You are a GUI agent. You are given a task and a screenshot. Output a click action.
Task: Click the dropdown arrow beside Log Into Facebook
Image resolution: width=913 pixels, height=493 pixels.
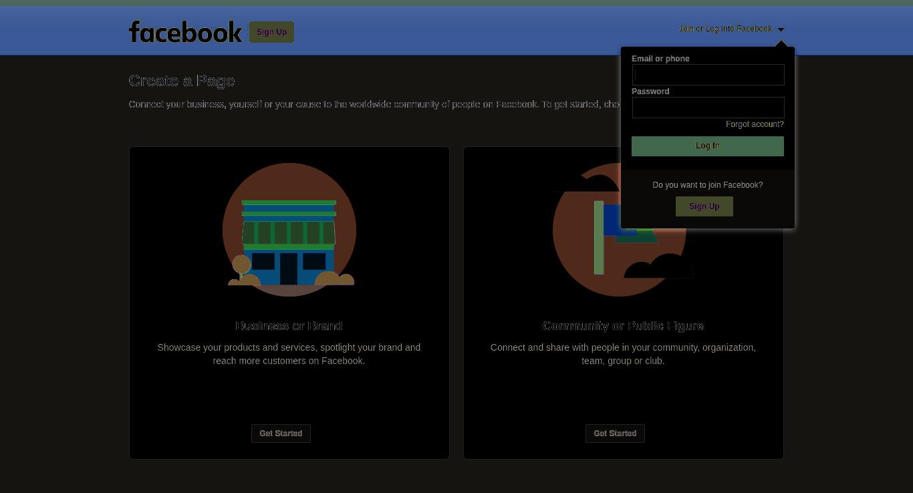point(781,29)
